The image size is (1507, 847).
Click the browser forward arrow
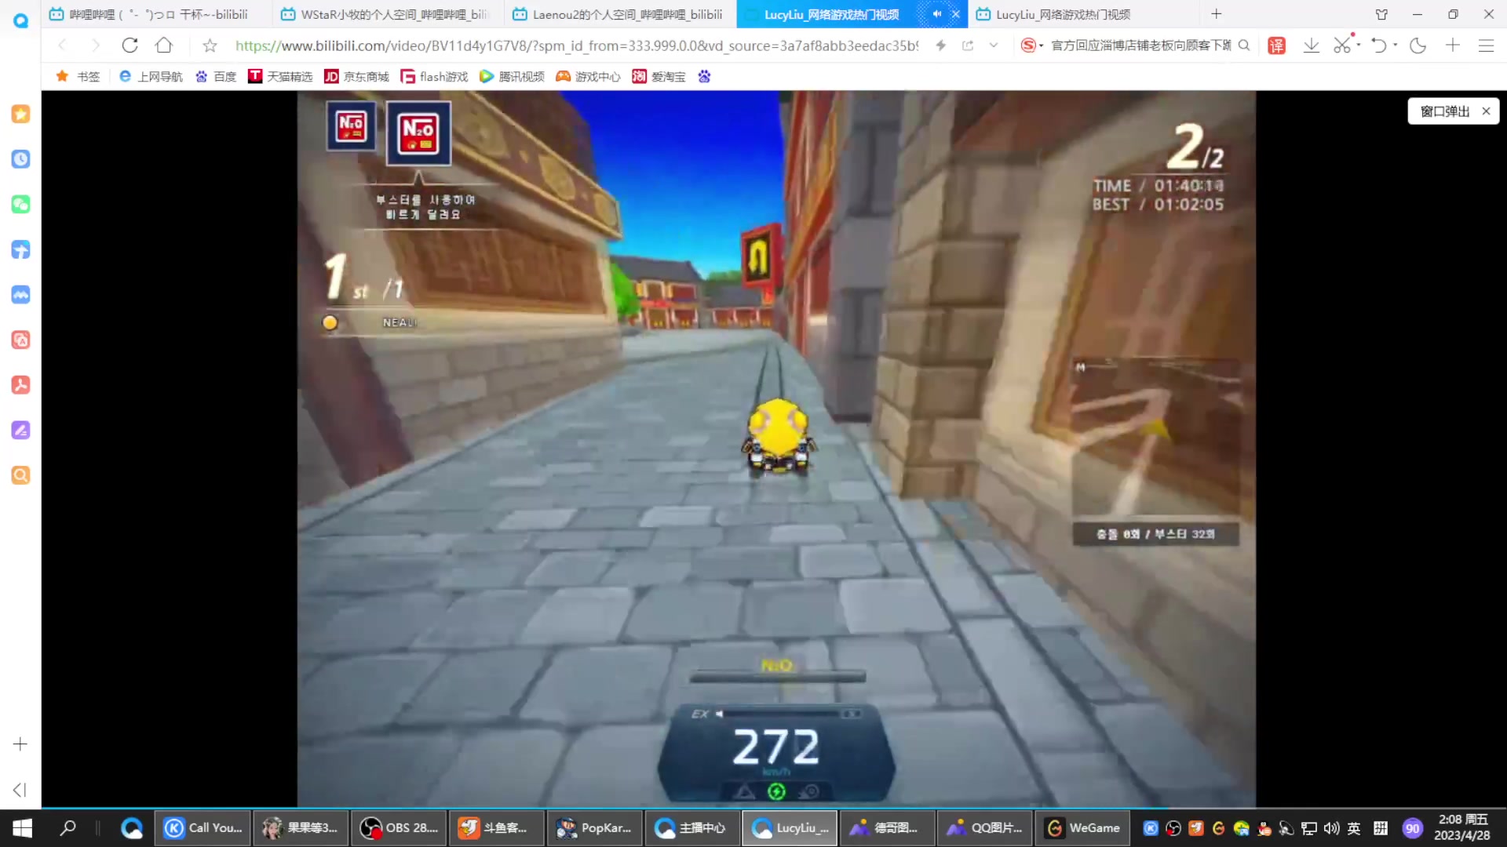[x=96, y=45]
